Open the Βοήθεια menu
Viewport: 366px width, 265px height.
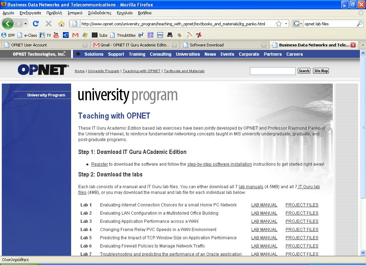(145, 13)
